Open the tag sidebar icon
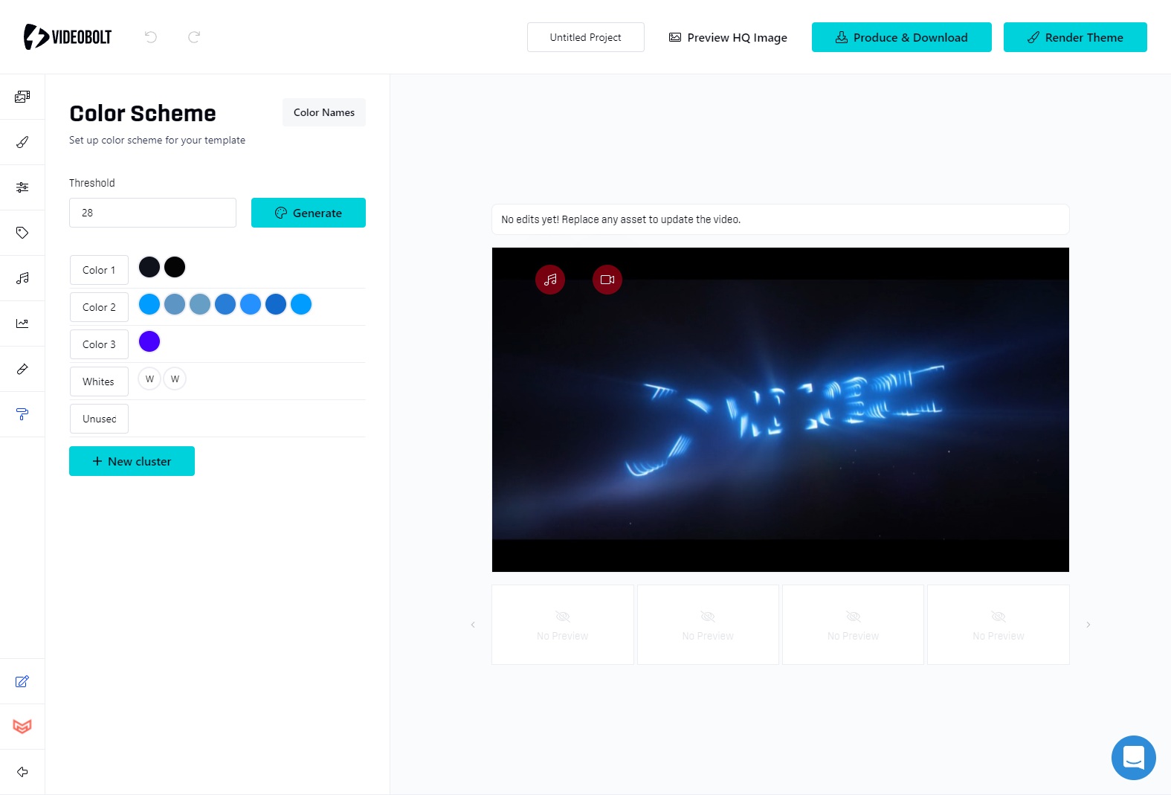Screen dimensions: 1171x795 click(x=22, y=233)
